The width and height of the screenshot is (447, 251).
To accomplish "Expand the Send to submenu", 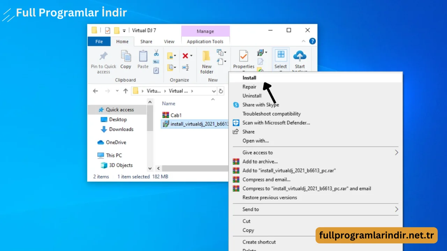I will tap(396, 209).
